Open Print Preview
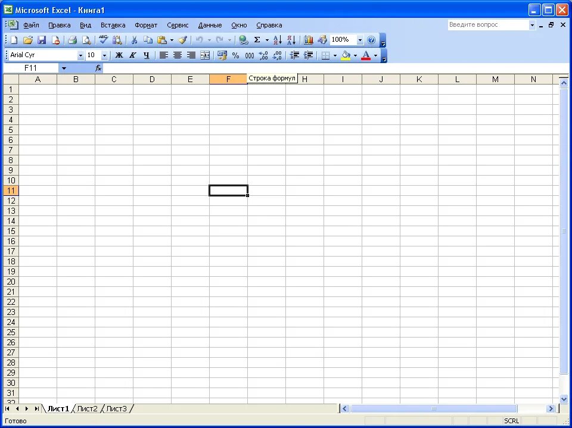The height and width of the screenshot is (428, 572). click(86, 40)
